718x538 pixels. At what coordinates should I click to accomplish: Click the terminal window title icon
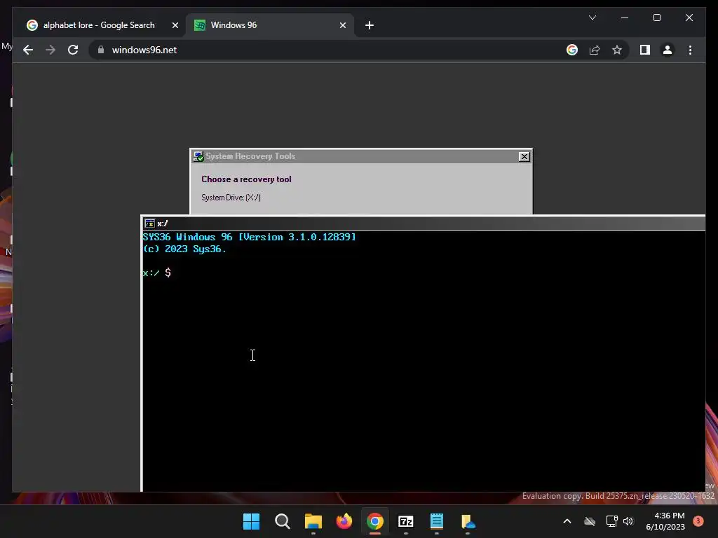150,223
